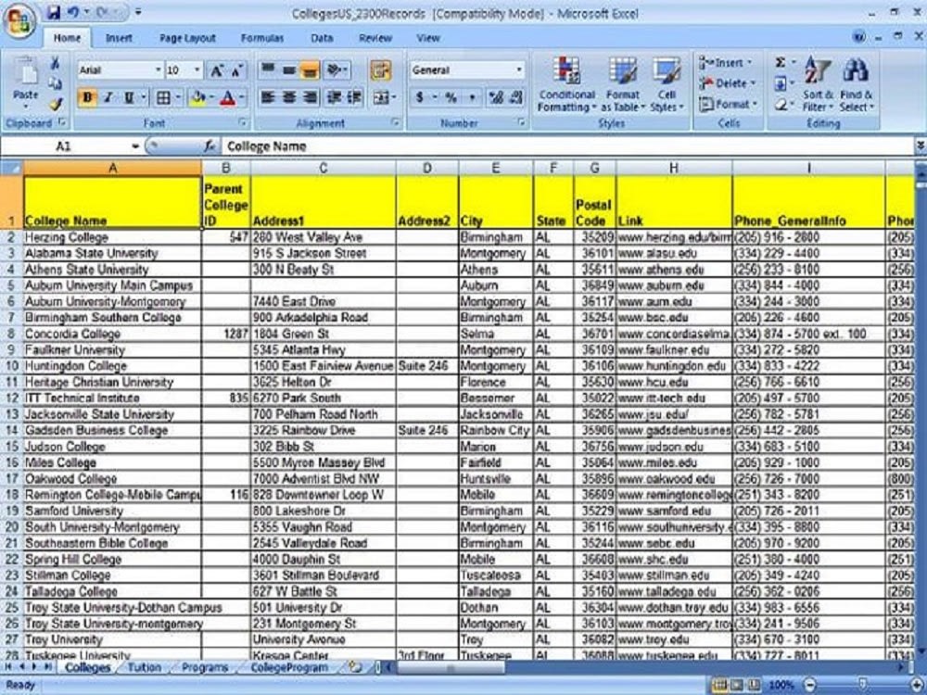The image size is (927, 695).
Task: Toggle Bottom Align in the Alignment group
Action: click(x=310, y=70)
